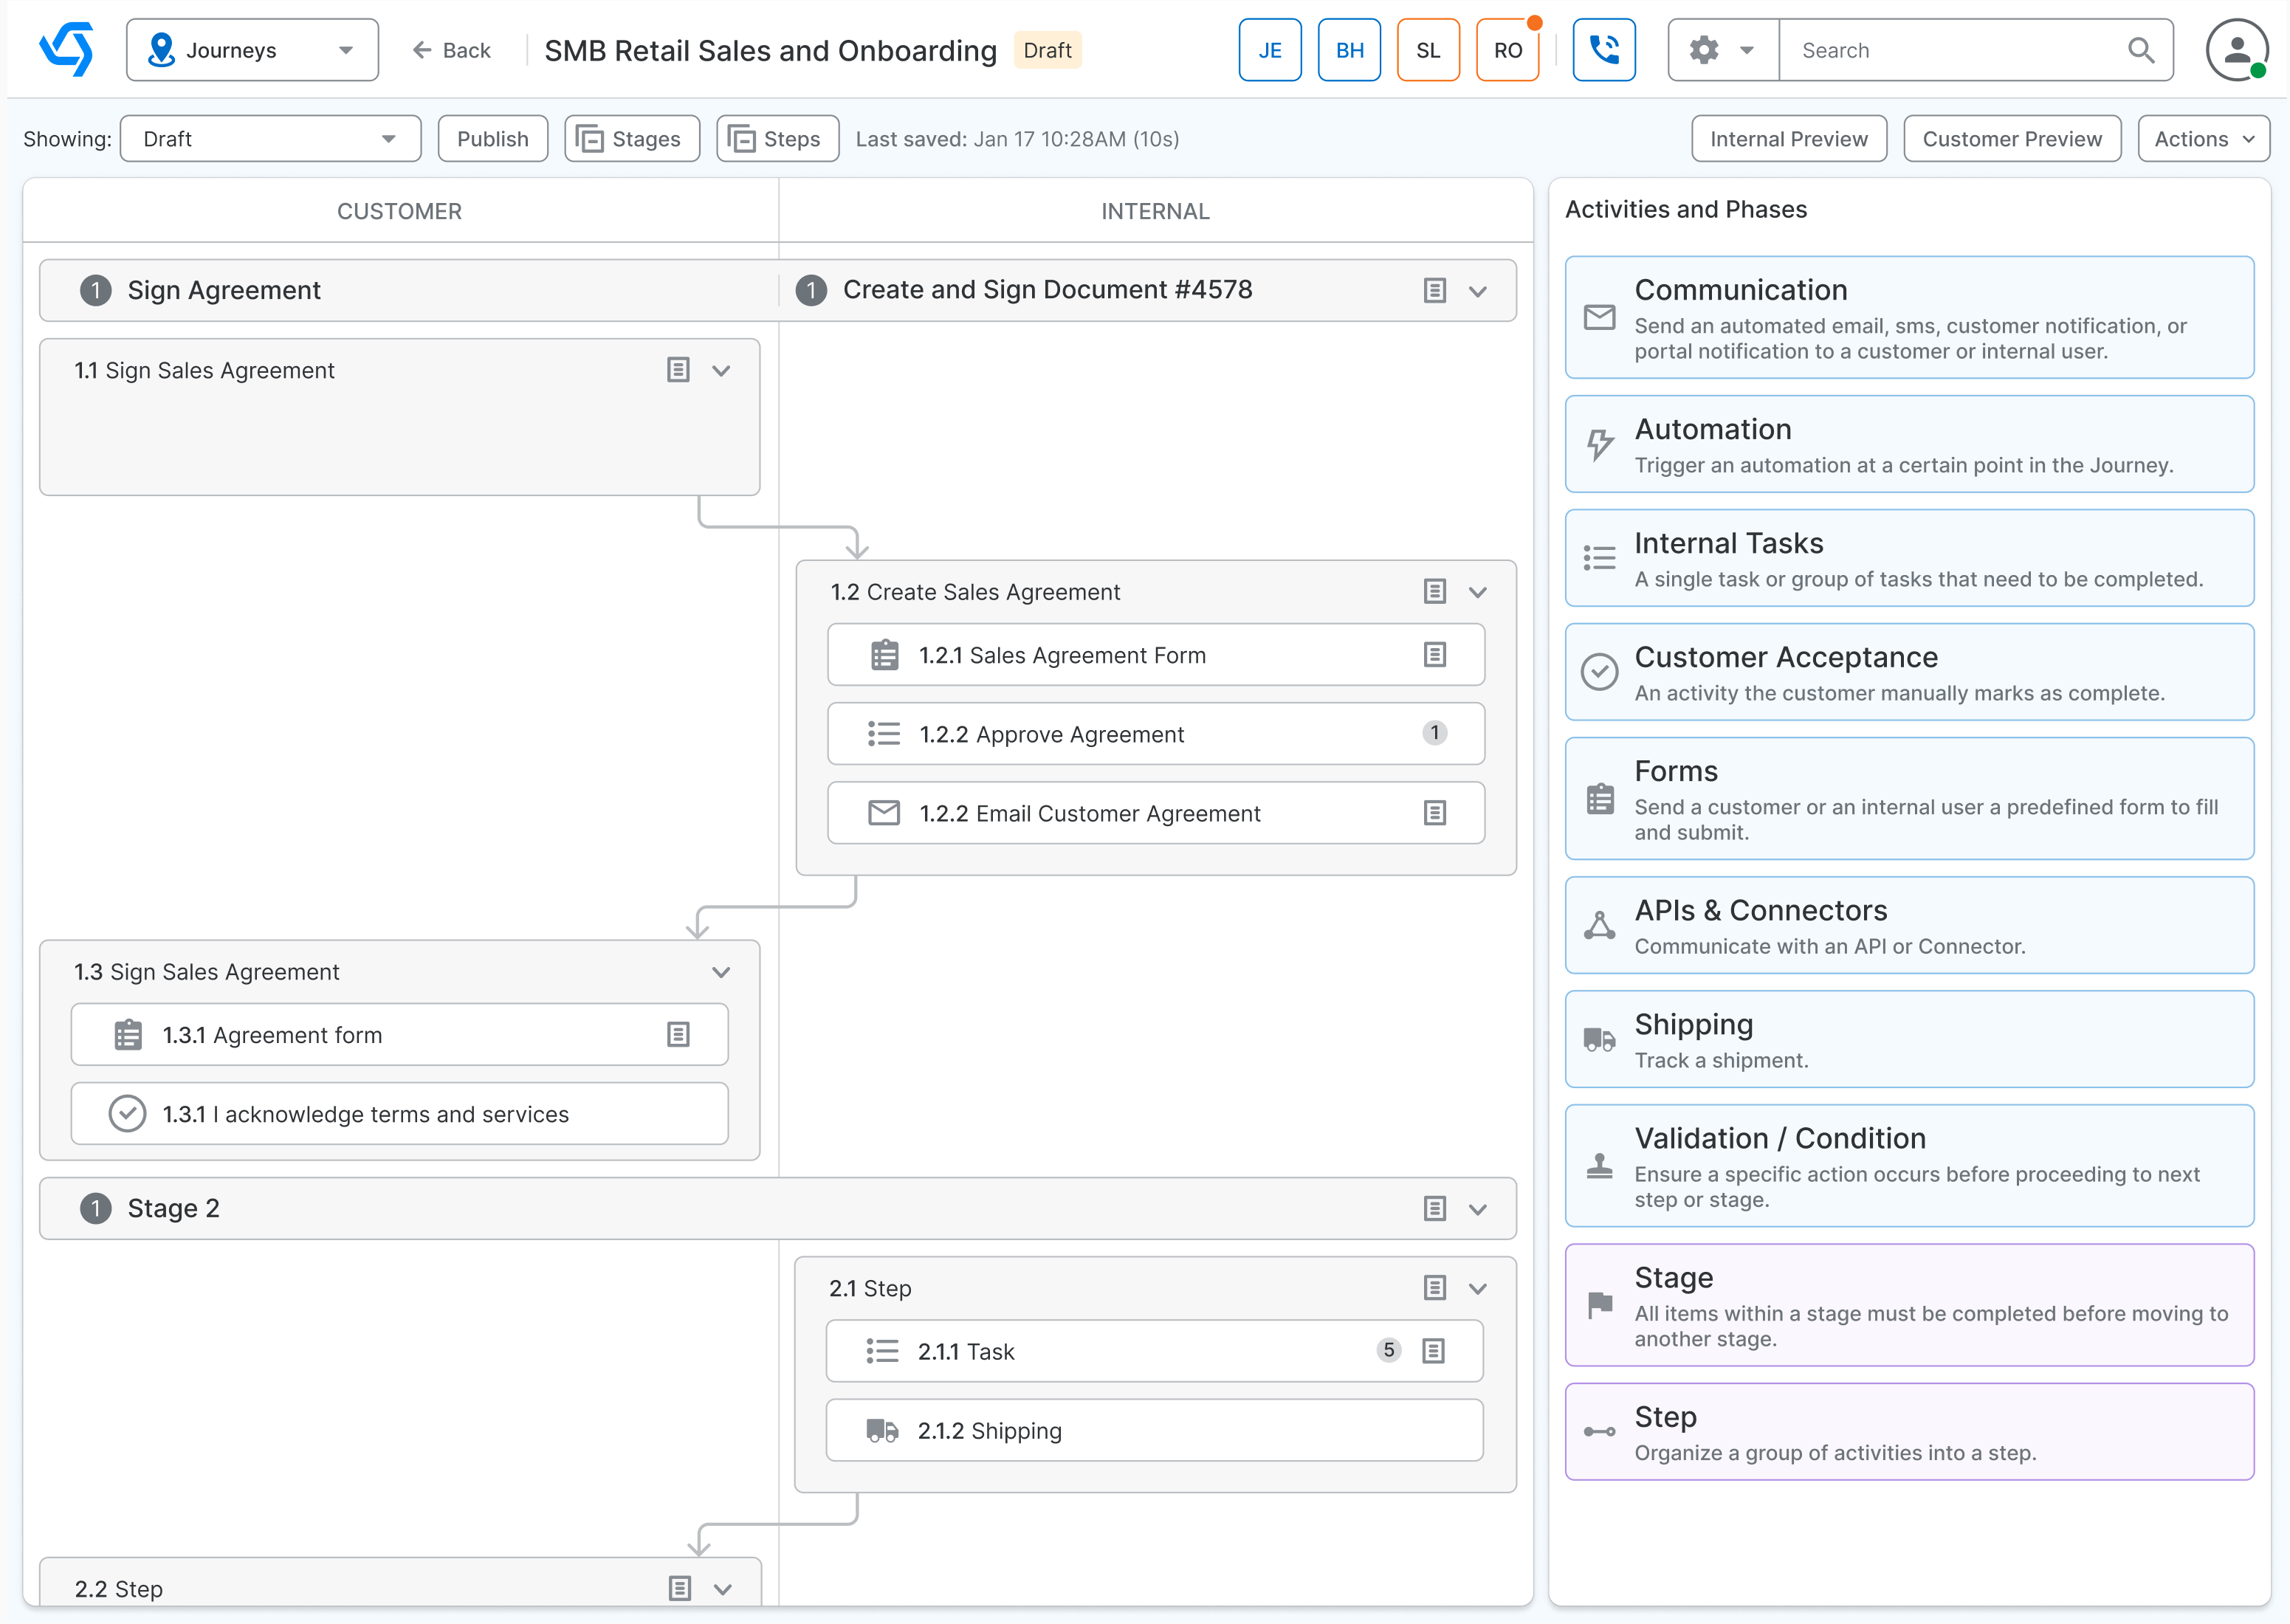Screen dimensions: 2290x1624
Task: Switch to the Steps view
Action: (777, 138)
